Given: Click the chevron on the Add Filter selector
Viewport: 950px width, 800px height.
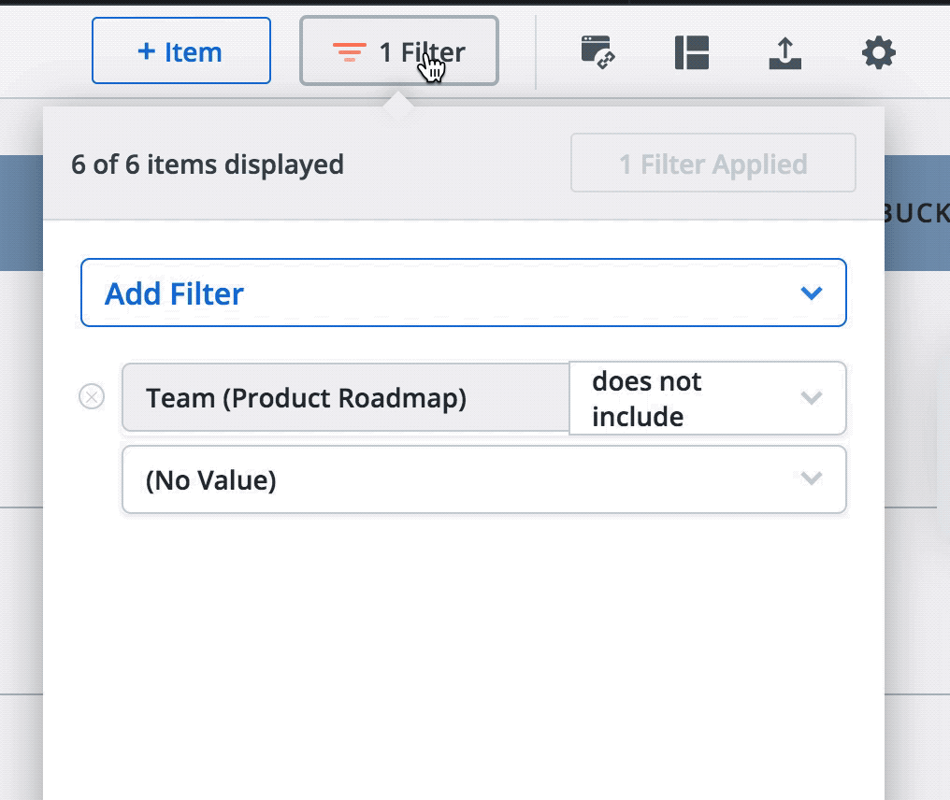Looking at the screenshot, I should (812, 293).
